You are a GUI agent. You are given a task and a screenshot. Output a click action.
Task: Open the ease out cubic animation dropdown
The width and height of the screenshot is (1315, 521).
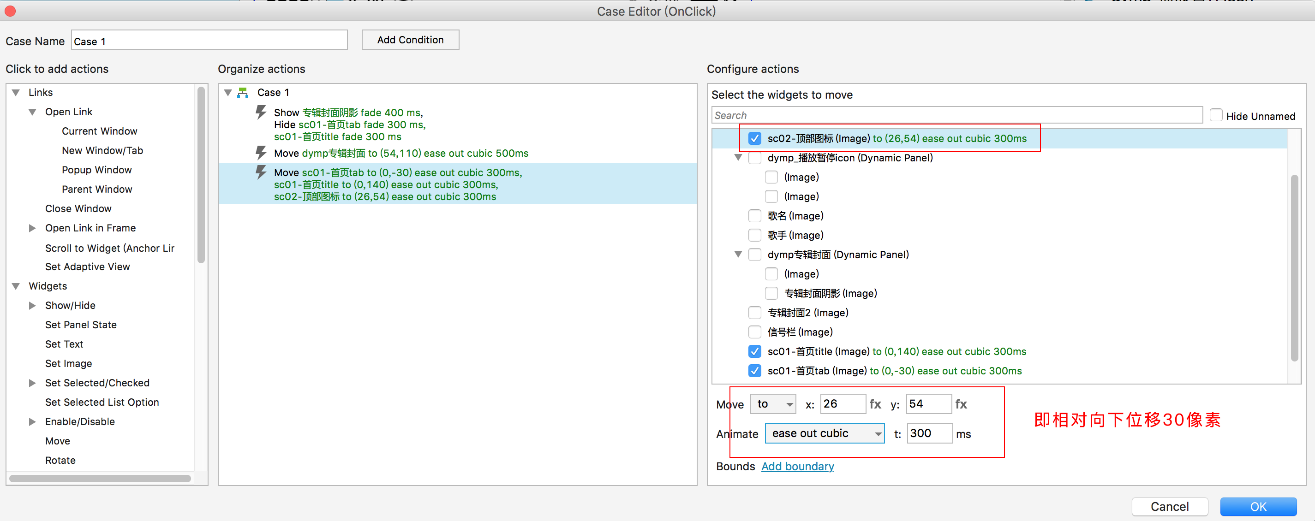(825, 434)
